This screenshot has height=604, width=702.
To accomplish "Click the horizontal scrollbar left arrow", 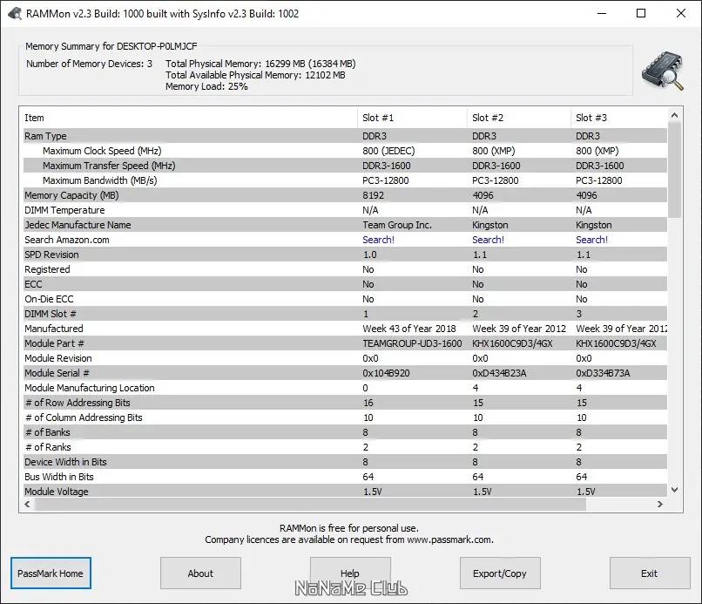I will click(27, 504).
